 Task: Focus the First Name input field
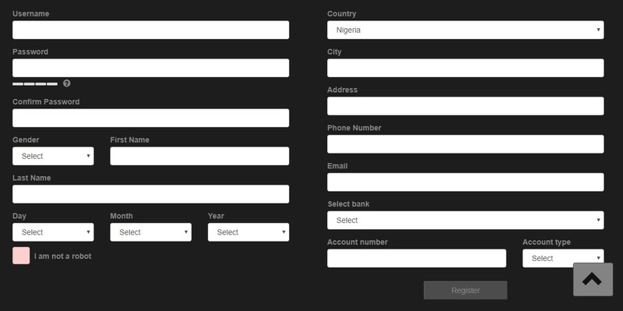pyautogui.click(x=199, y=156)
